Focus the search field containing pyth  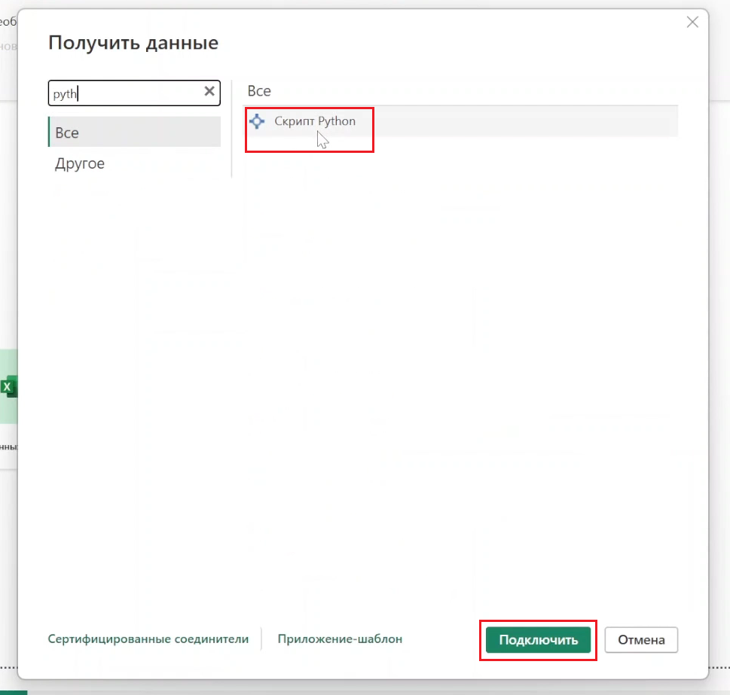point(134,93)
